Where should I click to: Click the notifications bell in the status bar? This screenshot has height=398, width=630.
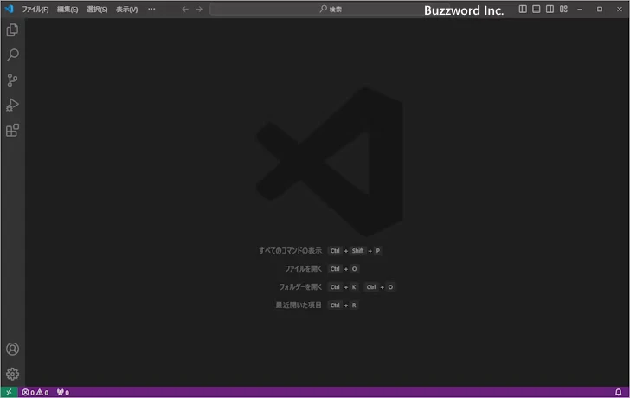click(x=618, y=393)
